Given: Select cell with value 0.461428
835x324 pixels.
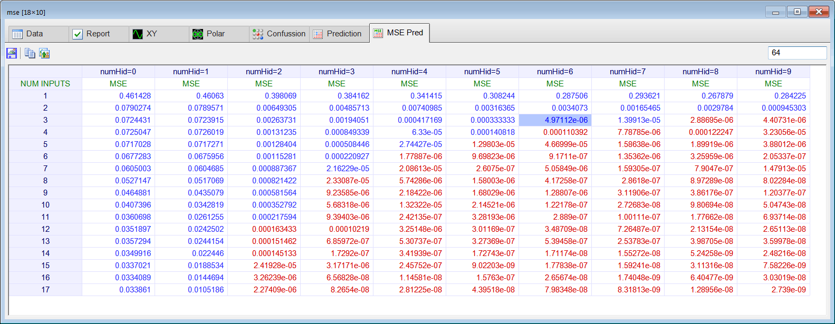Looking at the screenshot, I should pos(118,96).
